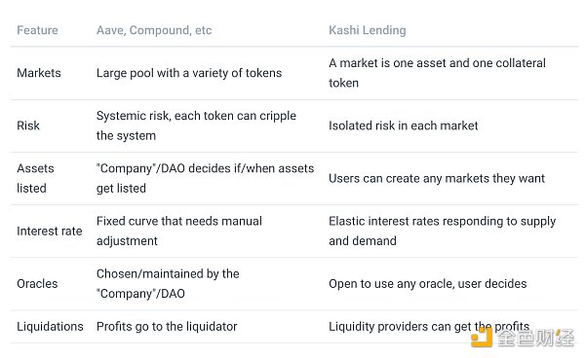Click the Chinese watermark text beside the logo

(535, 338)
